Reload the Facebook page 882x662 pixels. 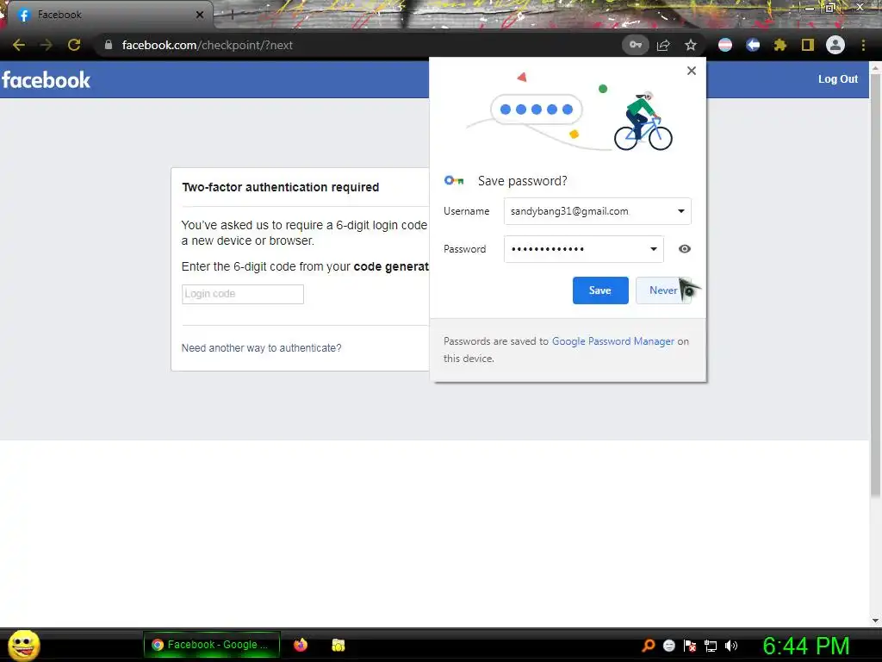click(74, 45)
